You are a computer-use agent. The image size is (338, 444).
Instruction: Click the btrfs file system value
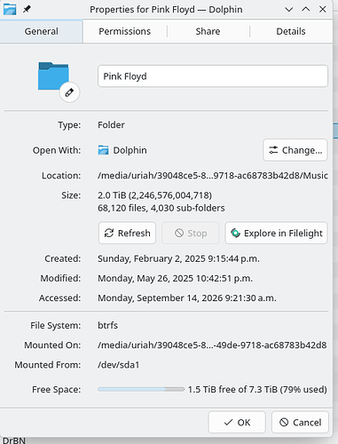[x=107, y=325]
